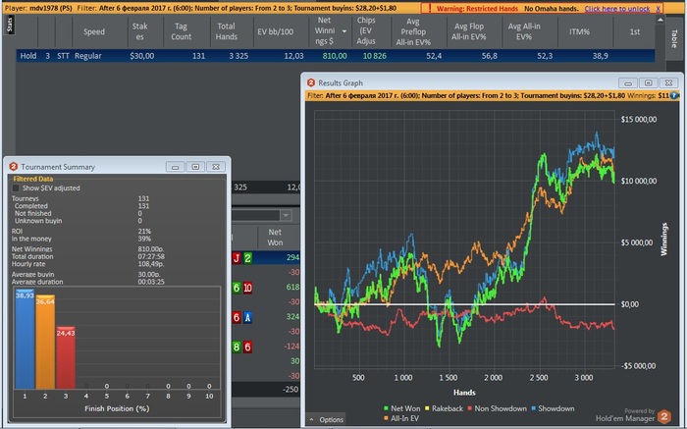Click the '-250' Net Won total

291,389
